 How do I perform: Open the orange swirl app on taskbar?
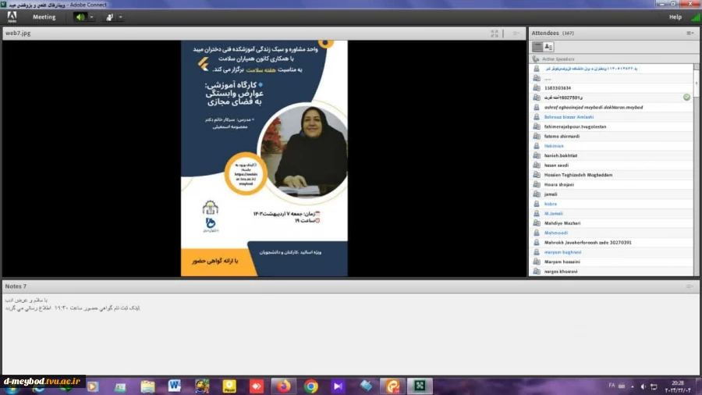392,386
